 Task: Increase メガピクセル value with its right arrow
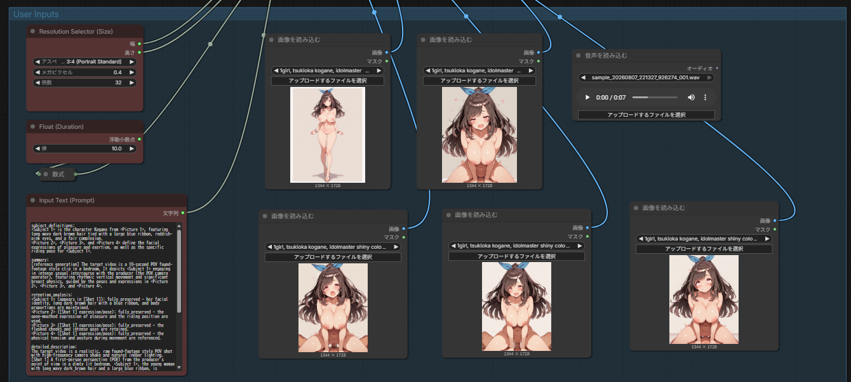(132, 72)
